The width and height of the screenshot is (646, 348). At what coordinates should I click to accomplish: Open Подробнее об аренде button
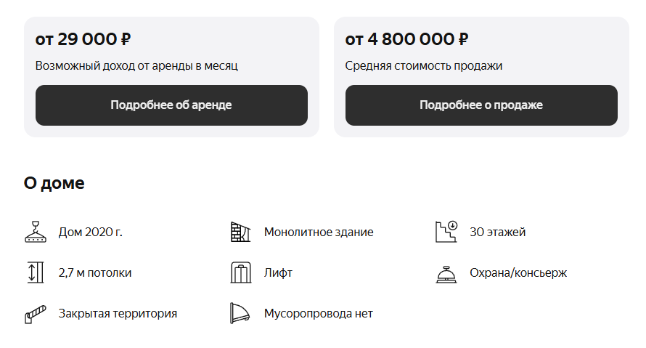point(171,105)
